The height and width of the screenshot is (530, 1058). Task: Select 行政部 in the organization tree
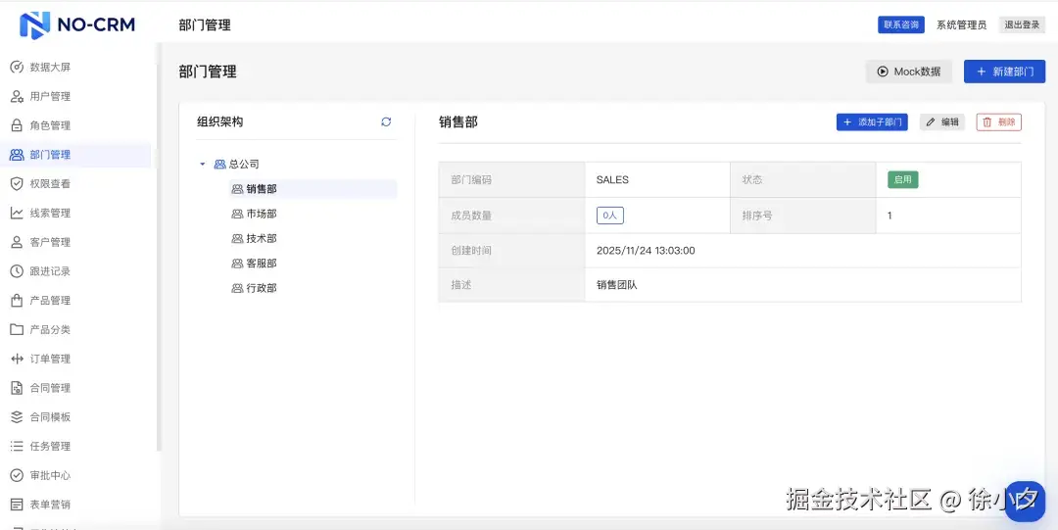coord(261,288)
